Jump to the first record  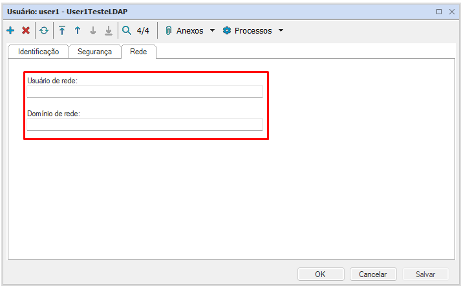tap(62, 30)
